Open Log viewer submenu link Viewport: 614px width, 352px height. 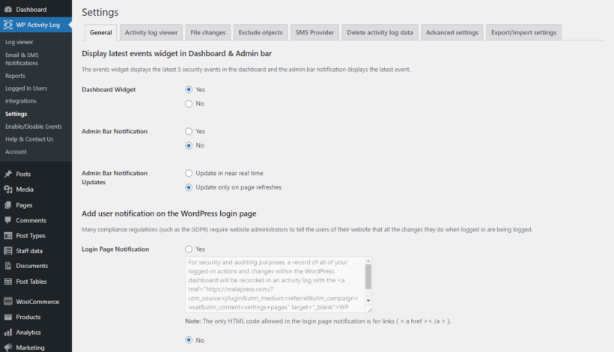pyautogui.click(x=19, y=42)
